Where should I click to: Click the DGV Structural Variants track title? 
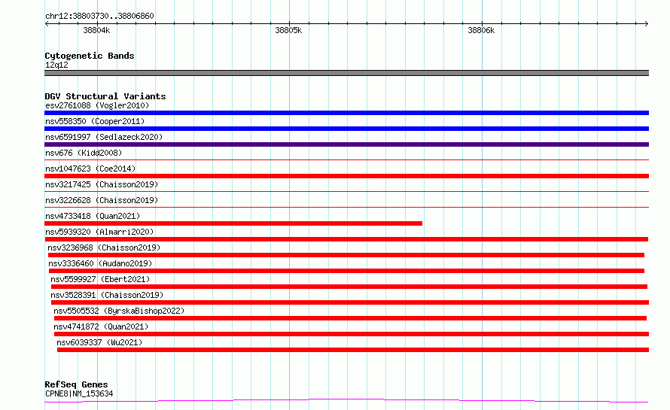tap(105, 96)
